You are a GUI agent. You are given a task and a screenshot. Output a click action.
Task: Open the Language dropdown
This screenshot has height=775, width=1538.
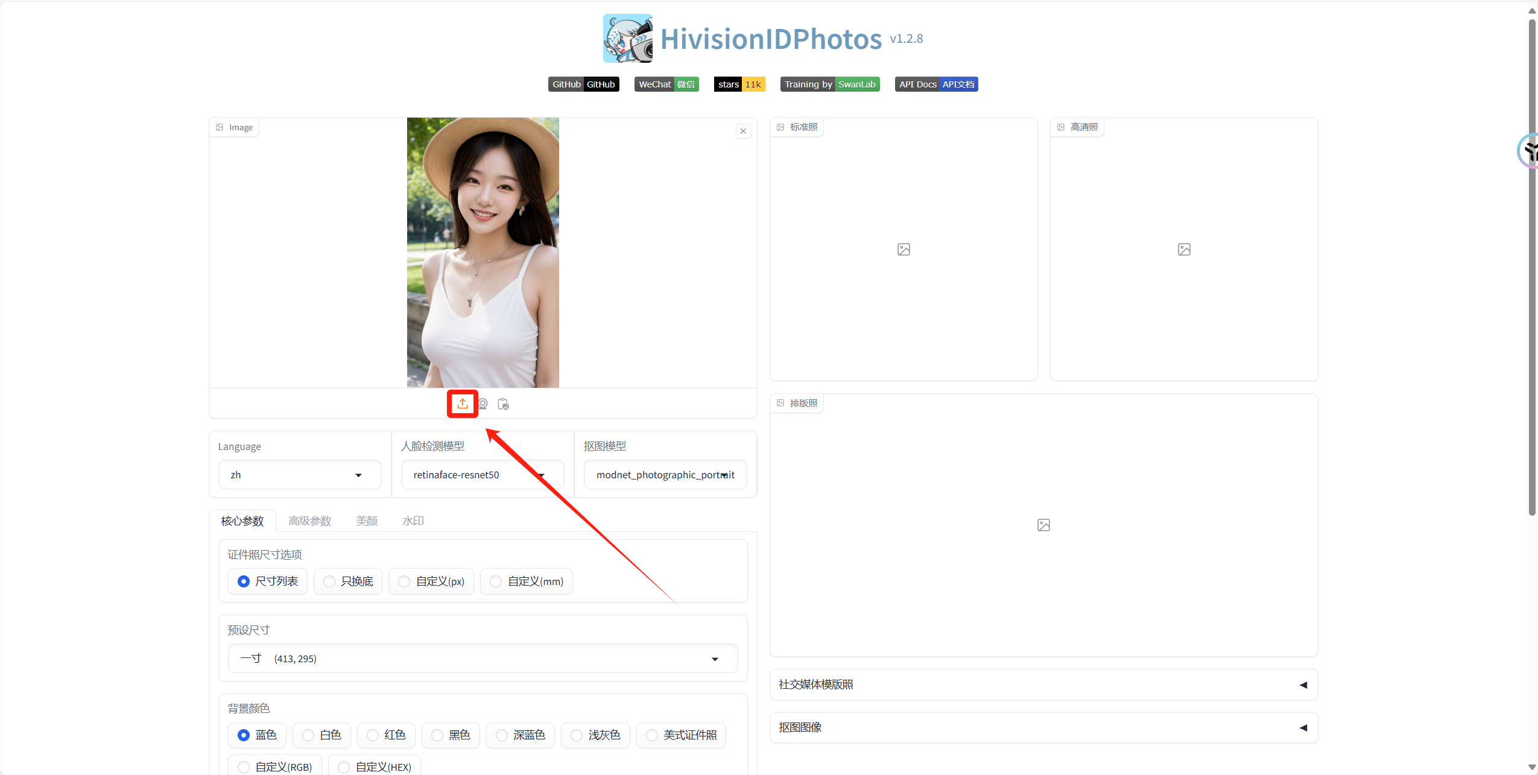[299, 475]
